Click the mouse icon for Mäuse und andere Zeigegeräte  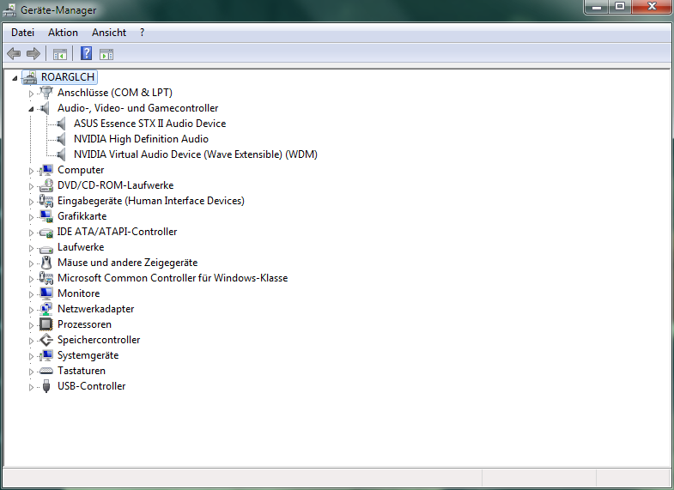[46, 263]
